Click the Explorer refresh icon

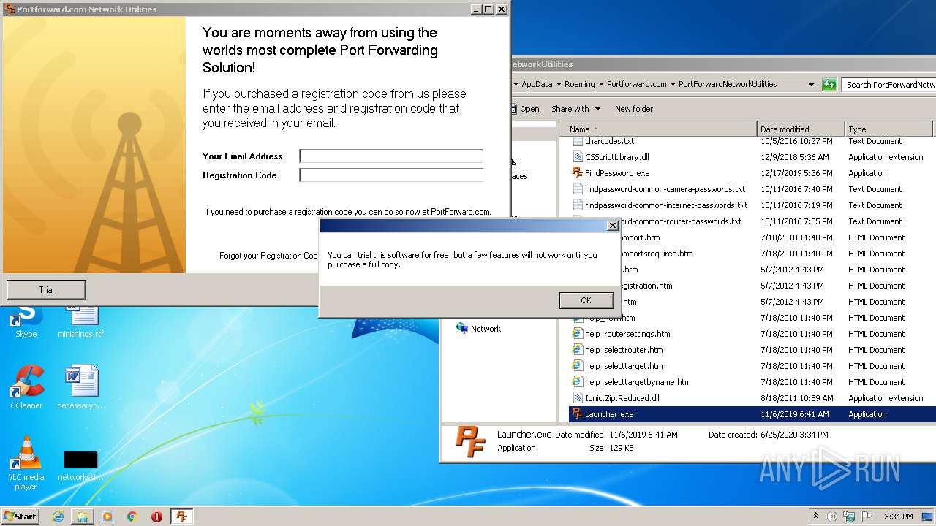829,84
